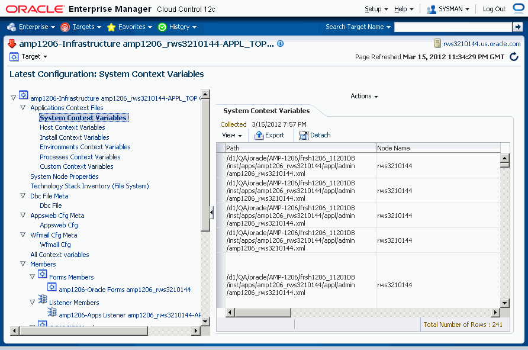The width and height of the screenshot is (528, 350).
Task: Sort by the Node Name column header
Action: pos(438,148)
